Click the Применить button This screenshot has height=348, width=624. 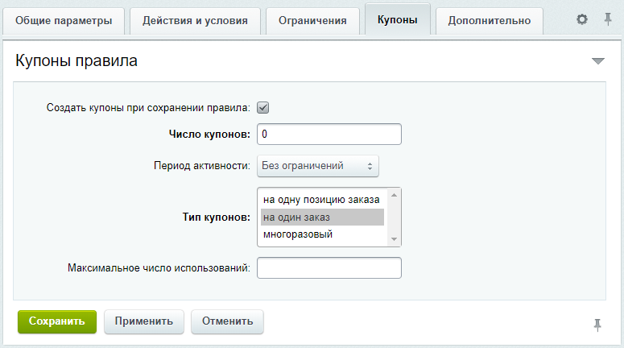[x=144, y=321]
